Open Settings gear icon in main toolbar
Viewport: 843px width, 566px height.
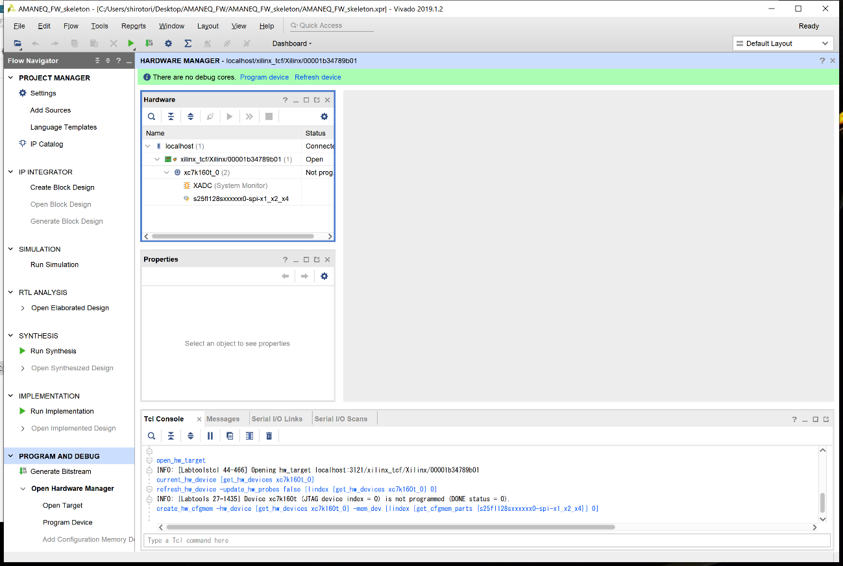(168, 43)
